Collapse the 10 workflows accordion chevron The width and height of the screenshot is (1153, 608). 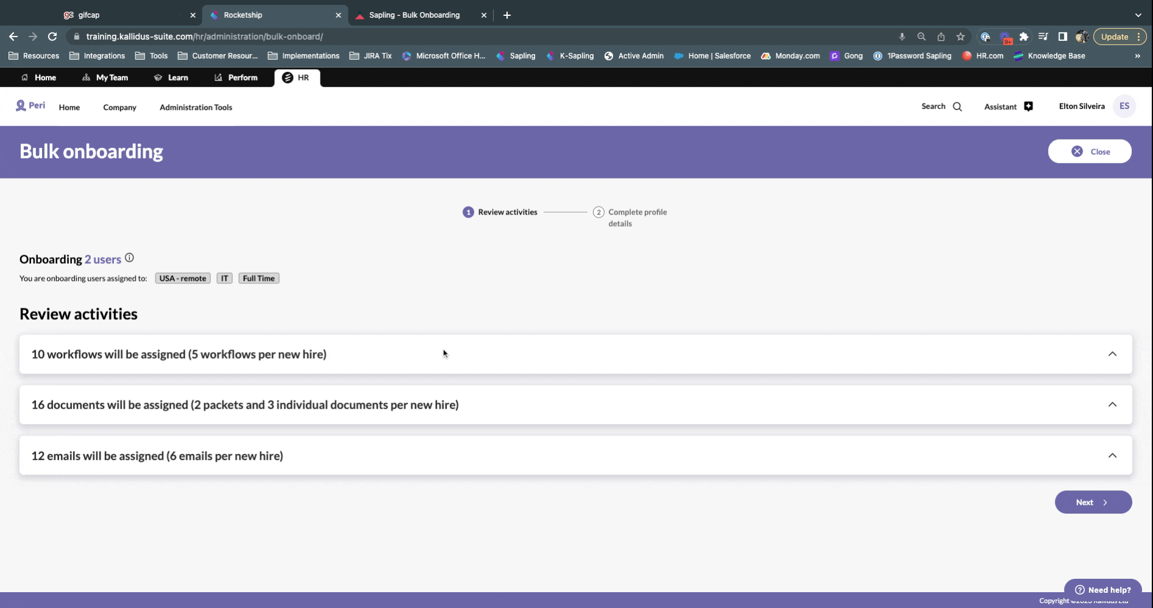point(1113,353)
